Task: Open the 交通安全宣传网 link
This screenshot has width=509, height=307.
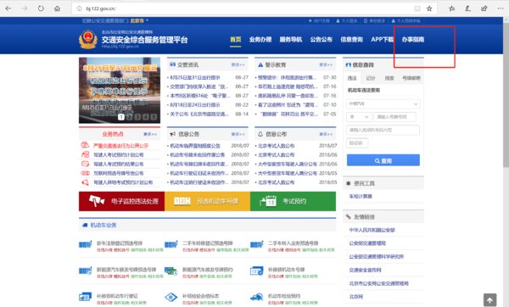Action: (x=365, y=270)
